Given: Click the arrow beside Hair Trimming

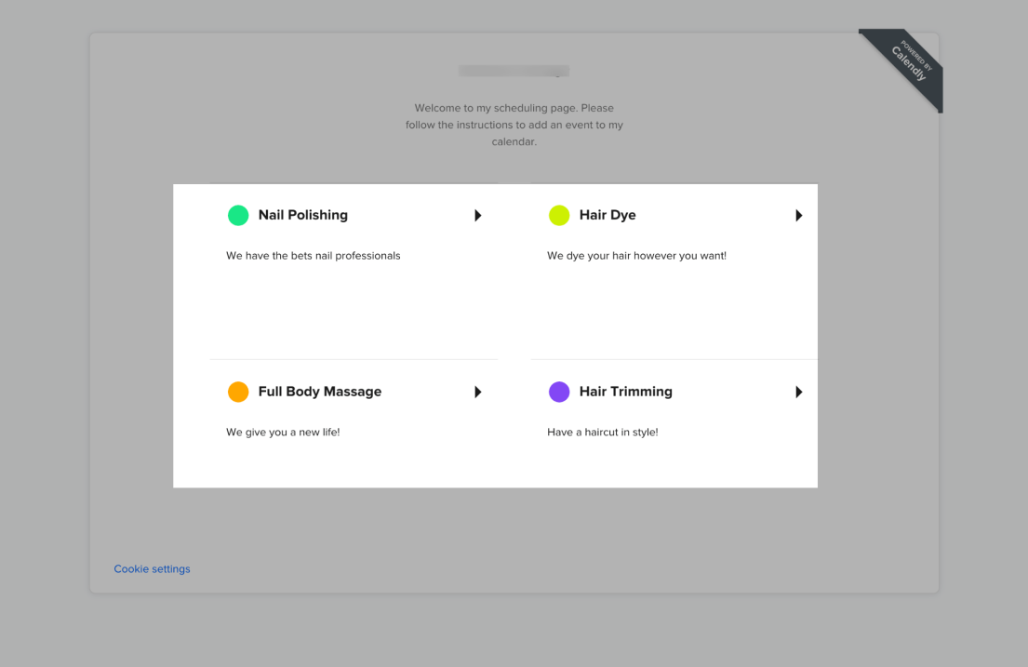Looking at the screenshot, I should click(x=798, y=392).
